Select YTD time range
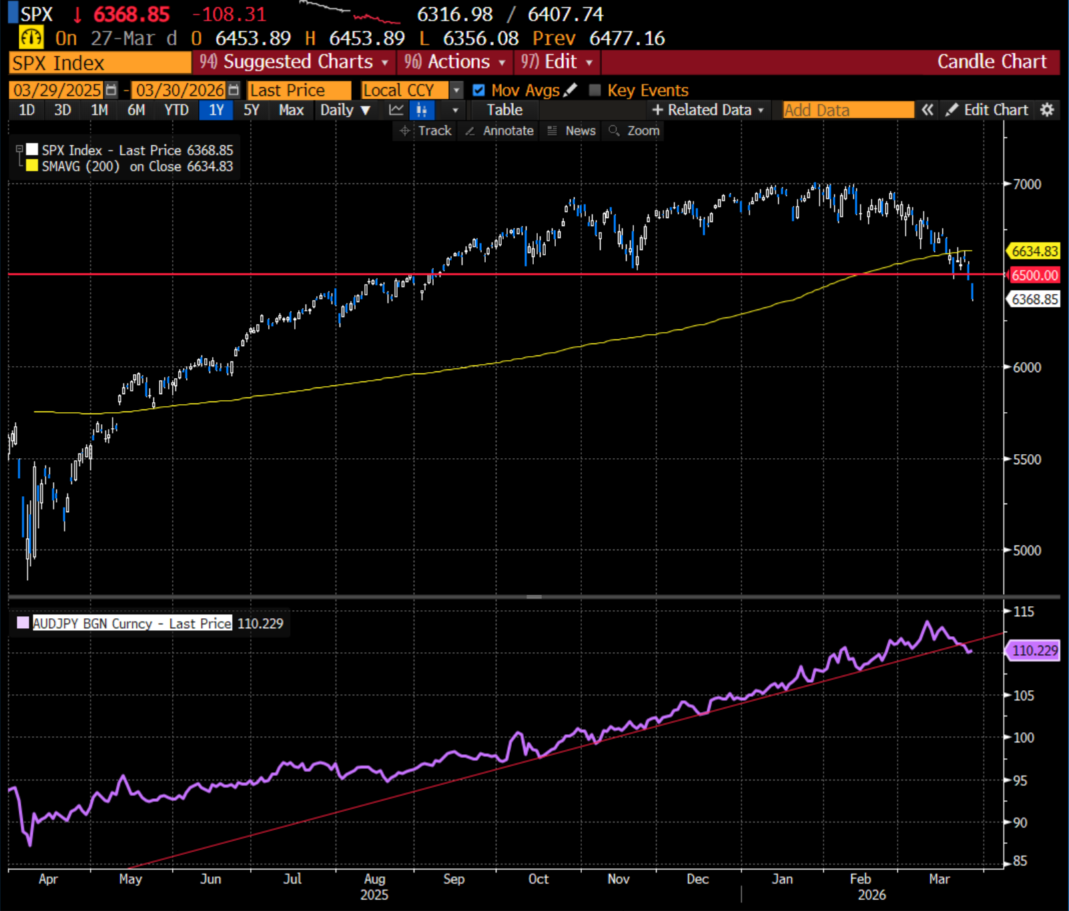Image resolution: width=1069 pixels, height=911 pixels. click(x=177, y=110)
